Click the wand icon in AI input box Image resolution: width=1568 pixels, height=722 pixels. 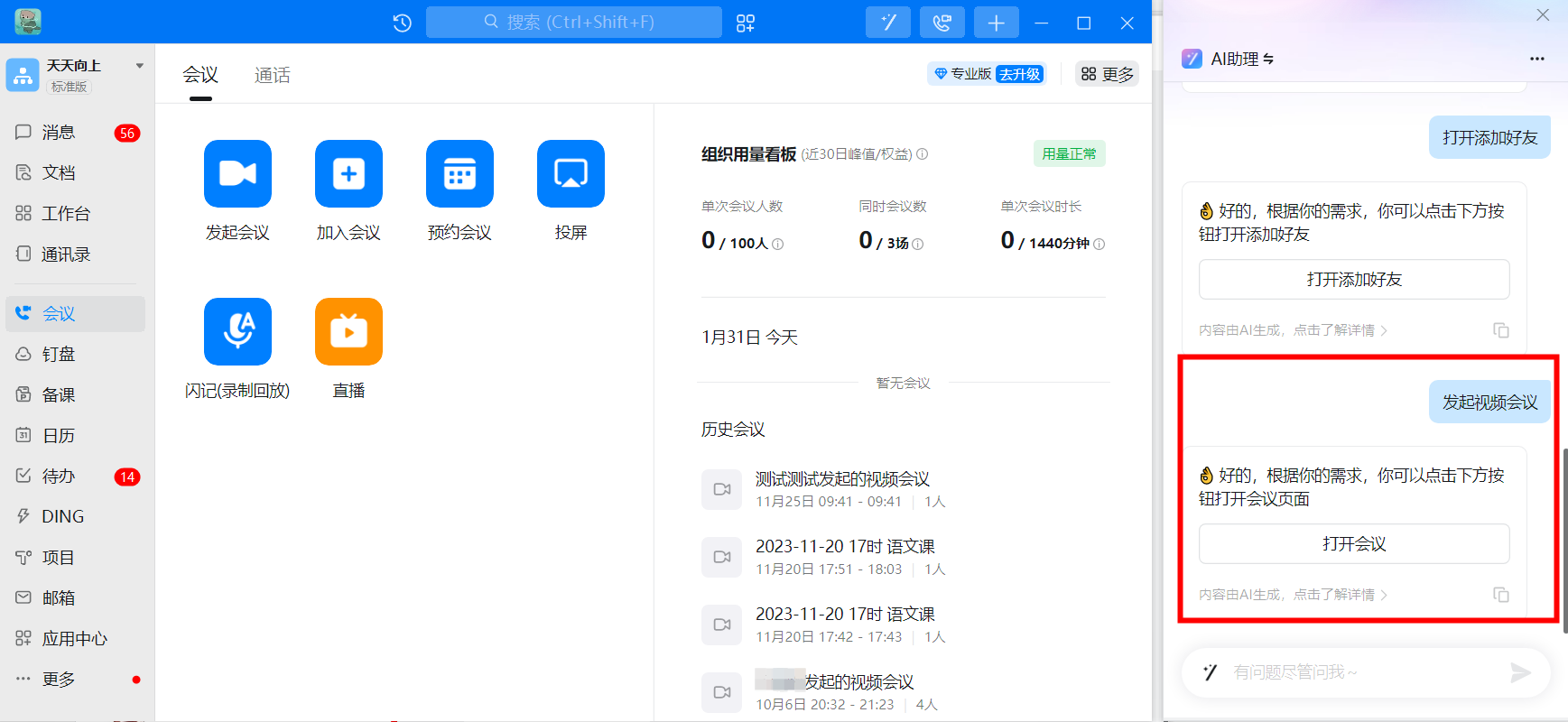tap(1211, 672)
